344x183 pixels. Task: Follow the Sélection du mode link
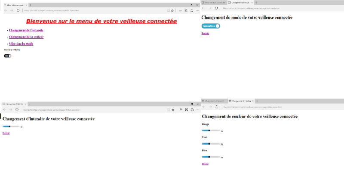21,43
